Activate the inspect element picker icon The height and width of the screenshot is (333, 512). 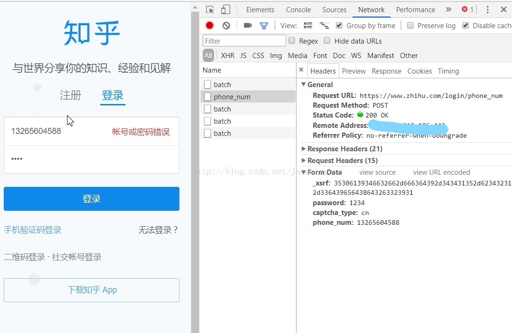(x=210, y=9)
